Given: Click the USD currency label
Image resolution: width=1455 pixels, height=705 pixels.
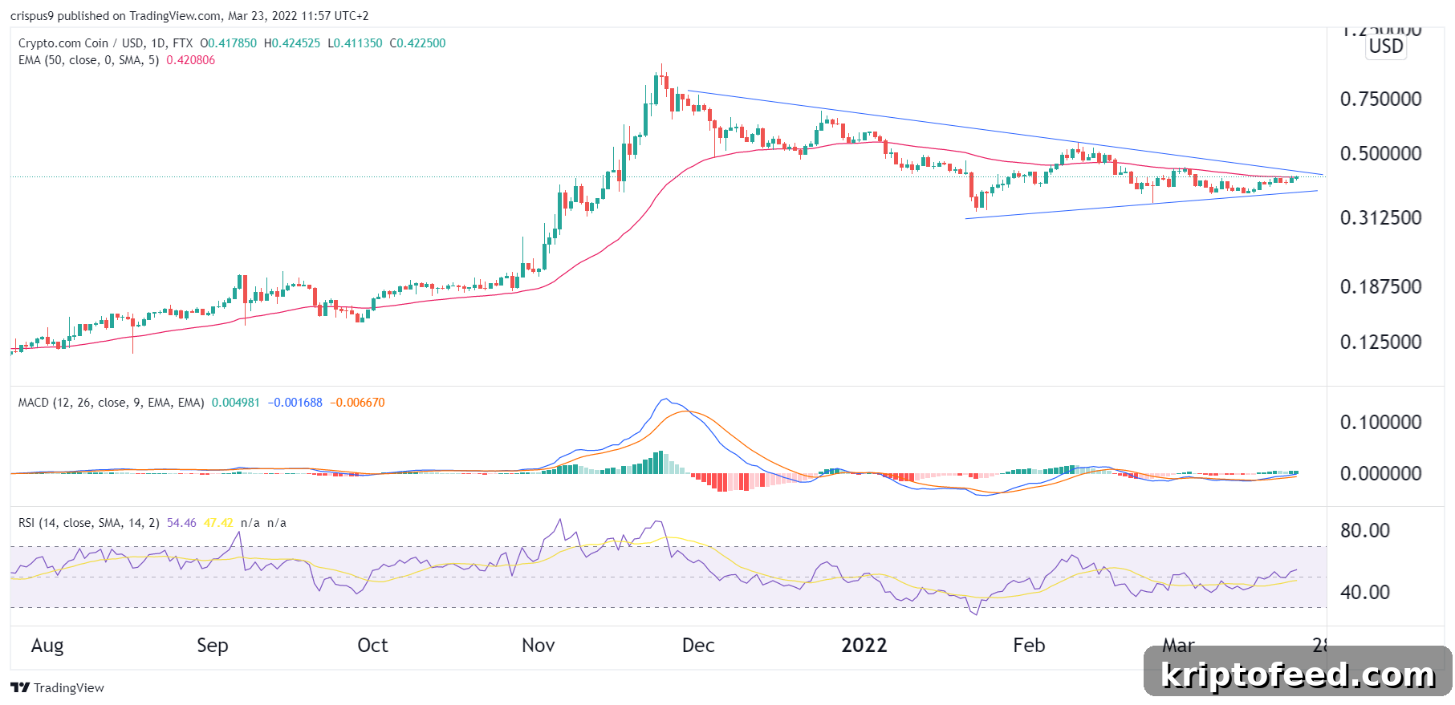Looking at the screenshot, I should click(1386, 47).
